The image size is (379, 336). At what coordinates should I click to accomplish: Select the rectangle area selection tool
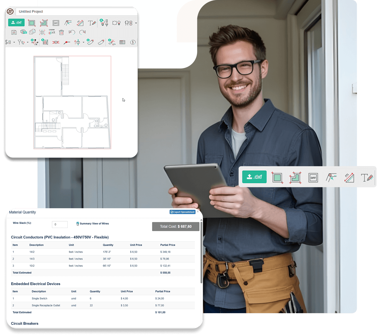[32, 23]
